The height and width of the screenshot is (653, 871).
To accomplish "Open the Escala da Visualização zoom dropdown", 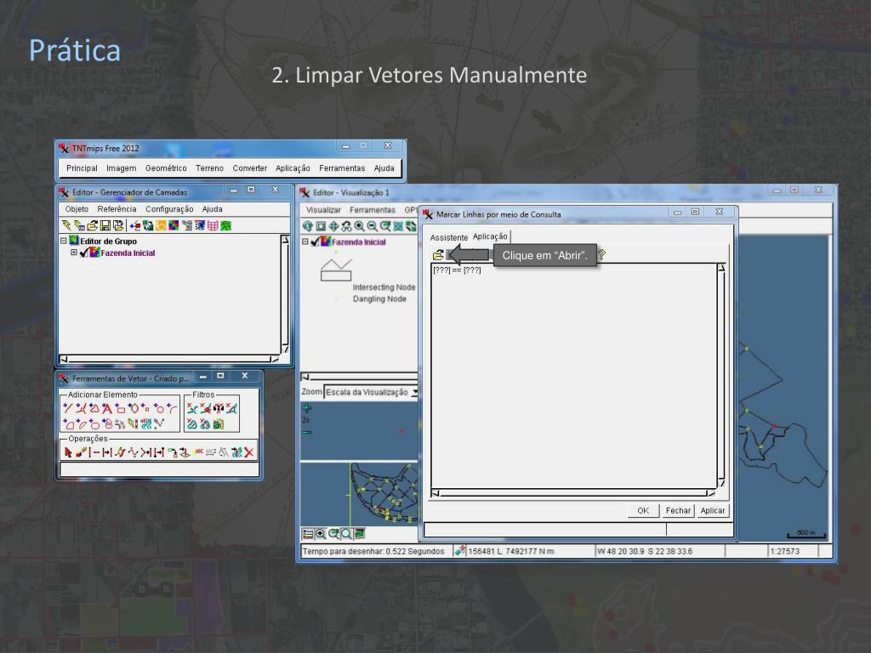I will tap(414, 392).
